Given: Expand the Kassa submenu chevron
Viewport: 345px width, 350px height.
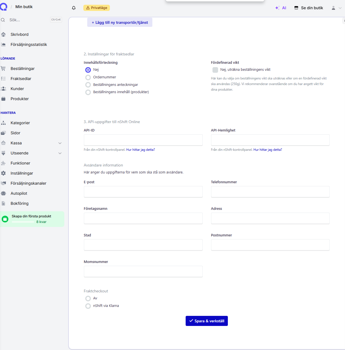Looking at the screenshot, I should (60, 143).
